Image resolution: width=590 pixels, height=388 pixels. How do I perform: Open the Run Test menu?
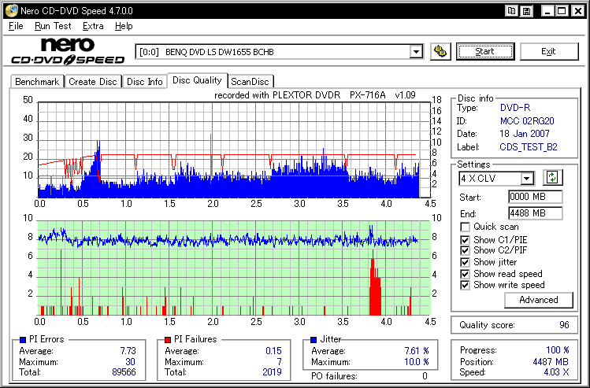53,26
